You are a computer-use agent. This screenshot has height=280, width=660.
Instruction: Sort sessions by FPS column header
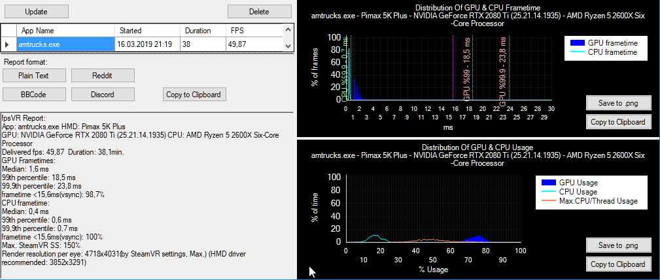(x=254, y=31)
